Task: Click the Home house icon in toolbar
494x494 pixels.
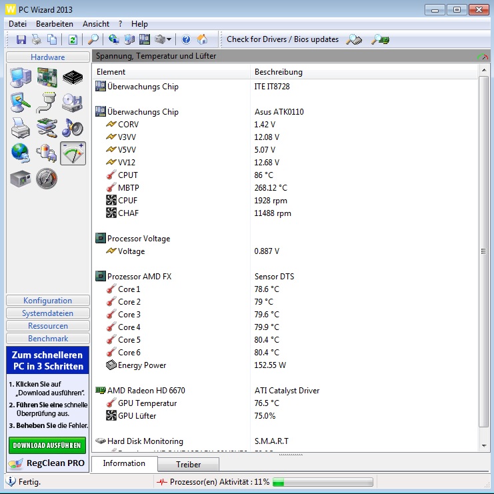Action: click(202, 40)
